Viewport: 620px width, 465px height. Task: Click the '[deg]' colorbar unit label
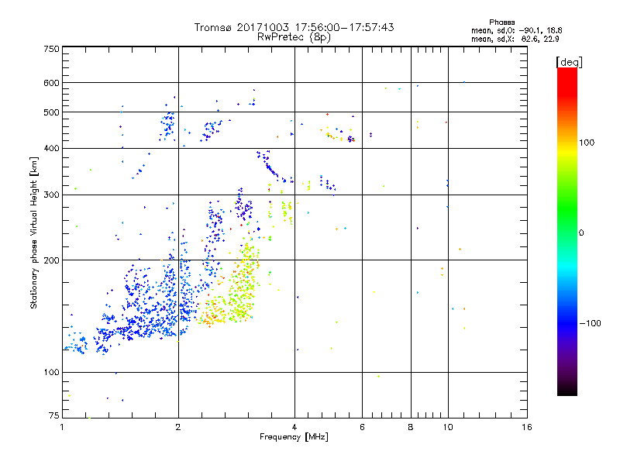[569, 62]
